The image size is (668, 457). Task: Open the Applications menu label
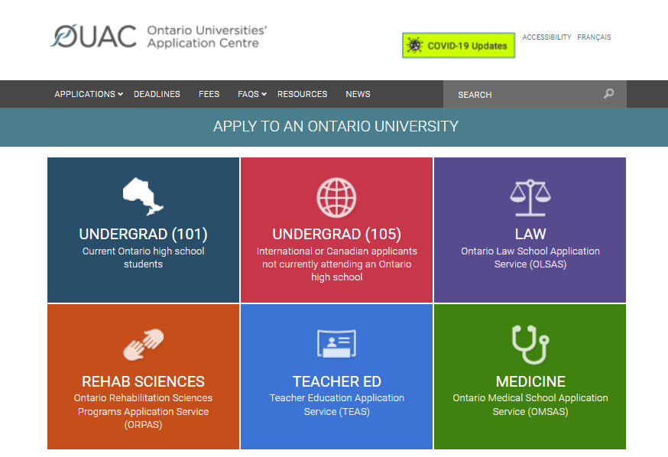[85, 94]
